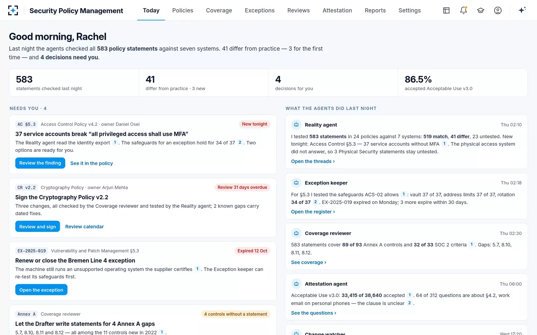Open the Reports tab
The width and height of the screenshot is (537, 335).
point(375,10)
